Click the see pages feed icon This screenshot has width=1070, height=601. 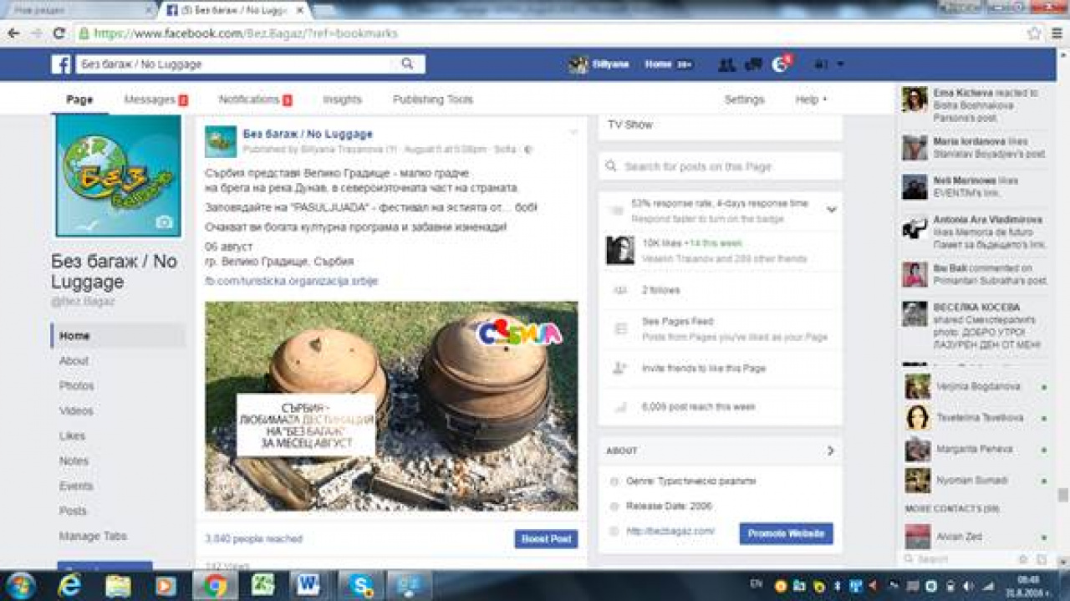(620, 329)
